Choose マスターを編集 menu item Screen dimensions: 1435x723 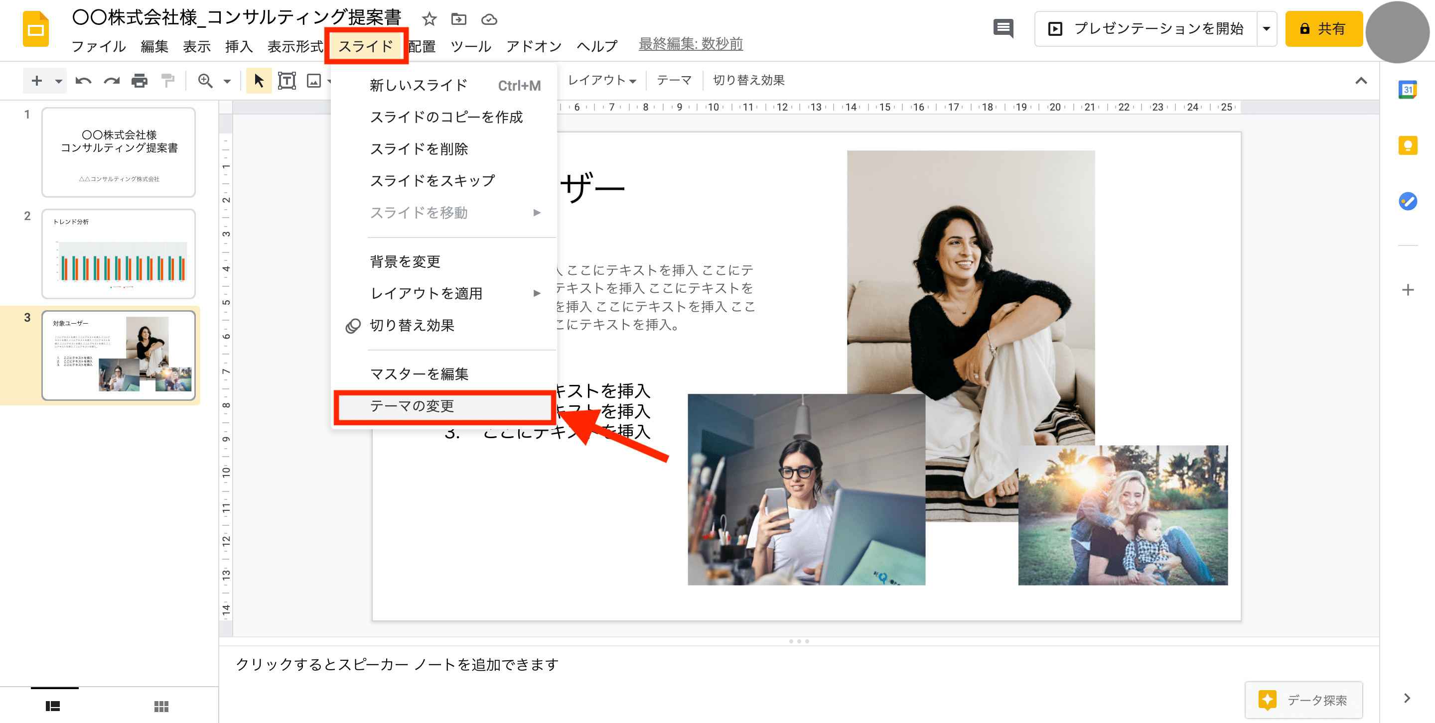click(444, 373)
